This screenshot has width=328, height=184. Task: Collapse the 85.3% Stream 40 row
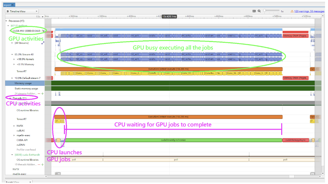pos(12,55)
